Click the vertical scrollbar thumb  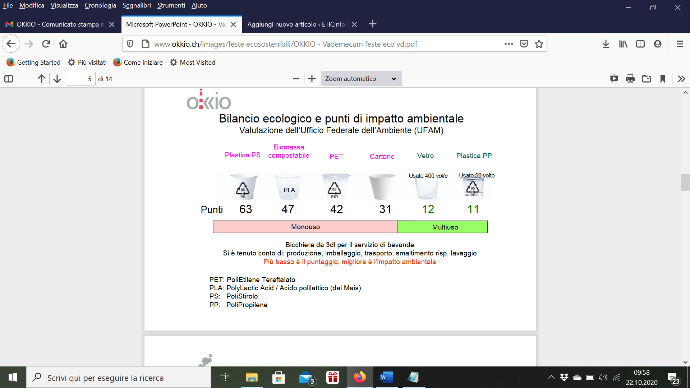[685, 183]
